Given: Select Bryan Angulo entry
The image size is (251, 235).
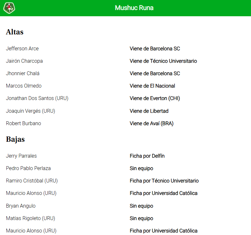Looking at the screenshot, I should 21,206.
